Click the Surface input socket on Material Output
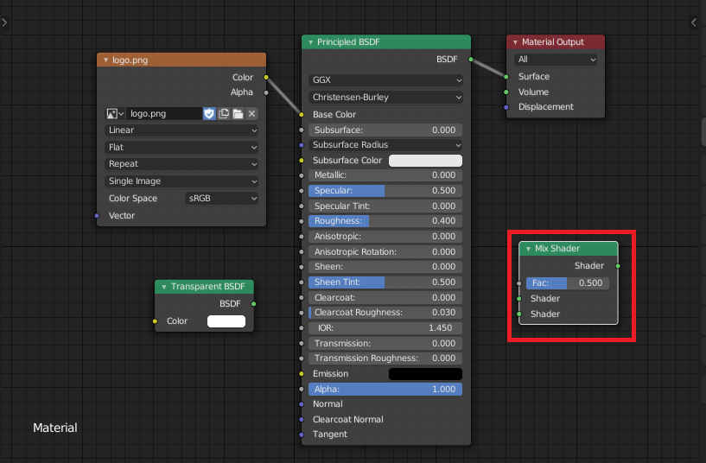 (x=506, y=77)
